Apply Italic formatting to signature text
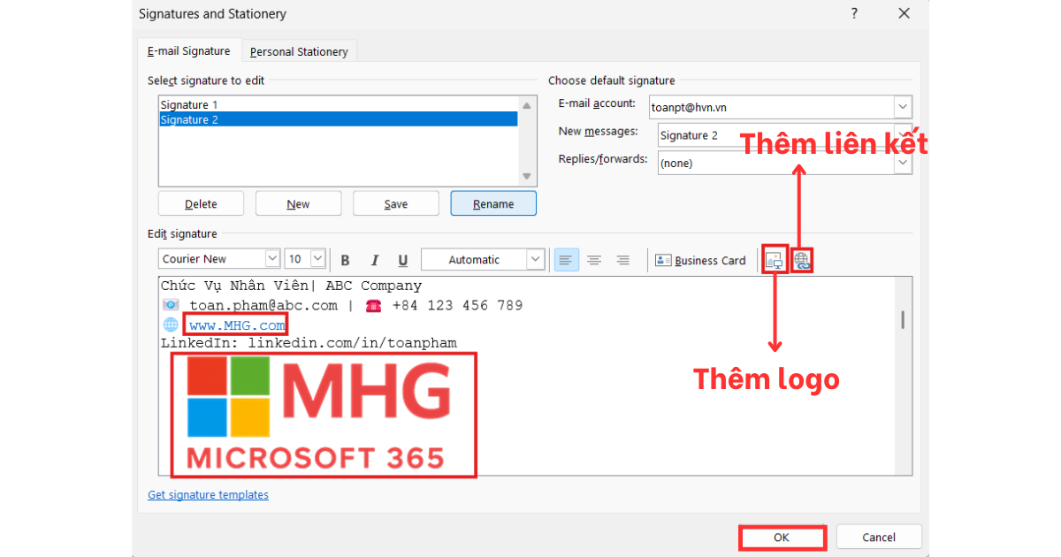The width and height of the screenshot is (1061, 557). click(x=375, y=260)
